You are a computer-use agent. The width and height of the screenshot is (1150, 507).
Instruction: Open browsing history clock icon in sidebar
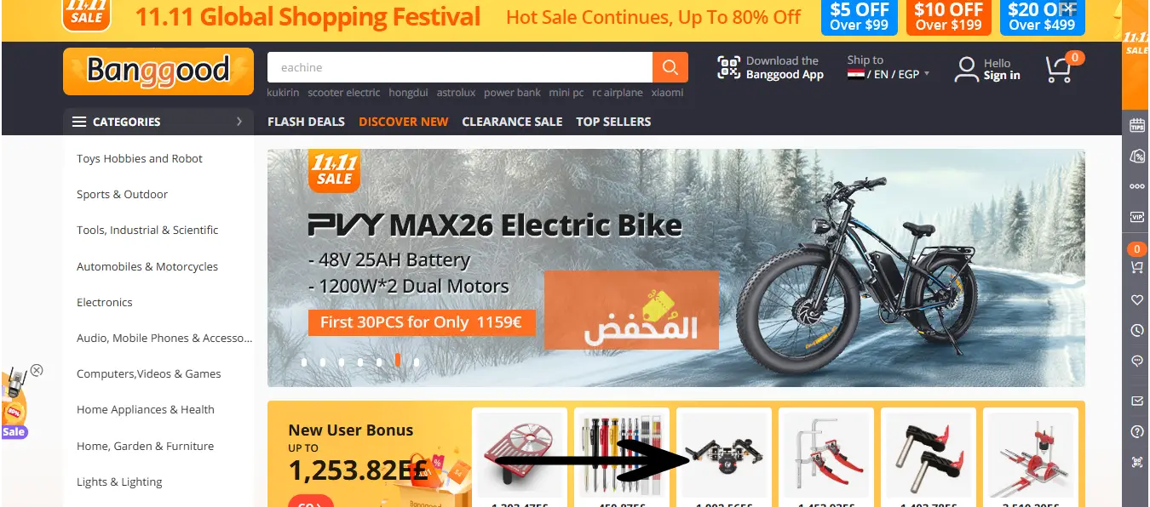[1136, 330]
